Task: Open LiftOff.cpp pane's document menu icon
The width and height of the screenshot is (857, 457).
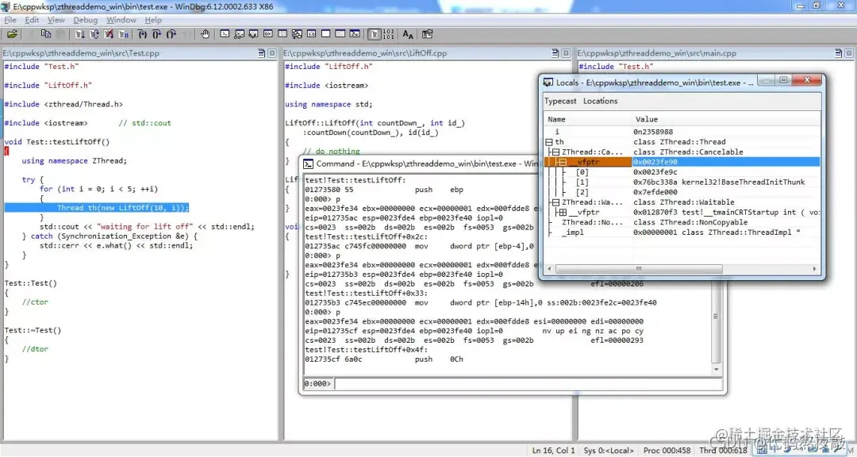Action: point(555,53)
